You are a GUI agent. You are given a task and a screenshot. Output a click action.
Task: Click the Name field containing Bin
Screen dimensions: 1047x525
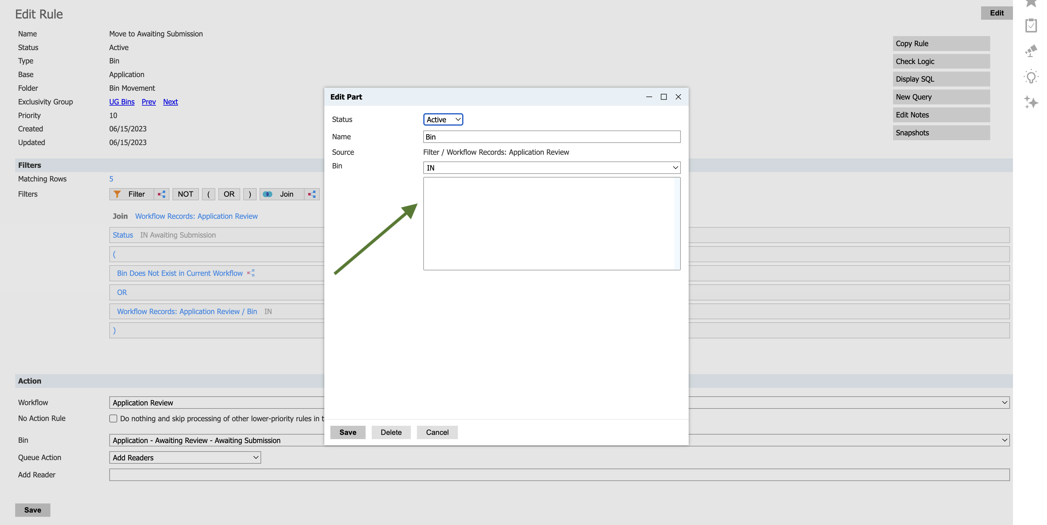click(x=551, y=137)
